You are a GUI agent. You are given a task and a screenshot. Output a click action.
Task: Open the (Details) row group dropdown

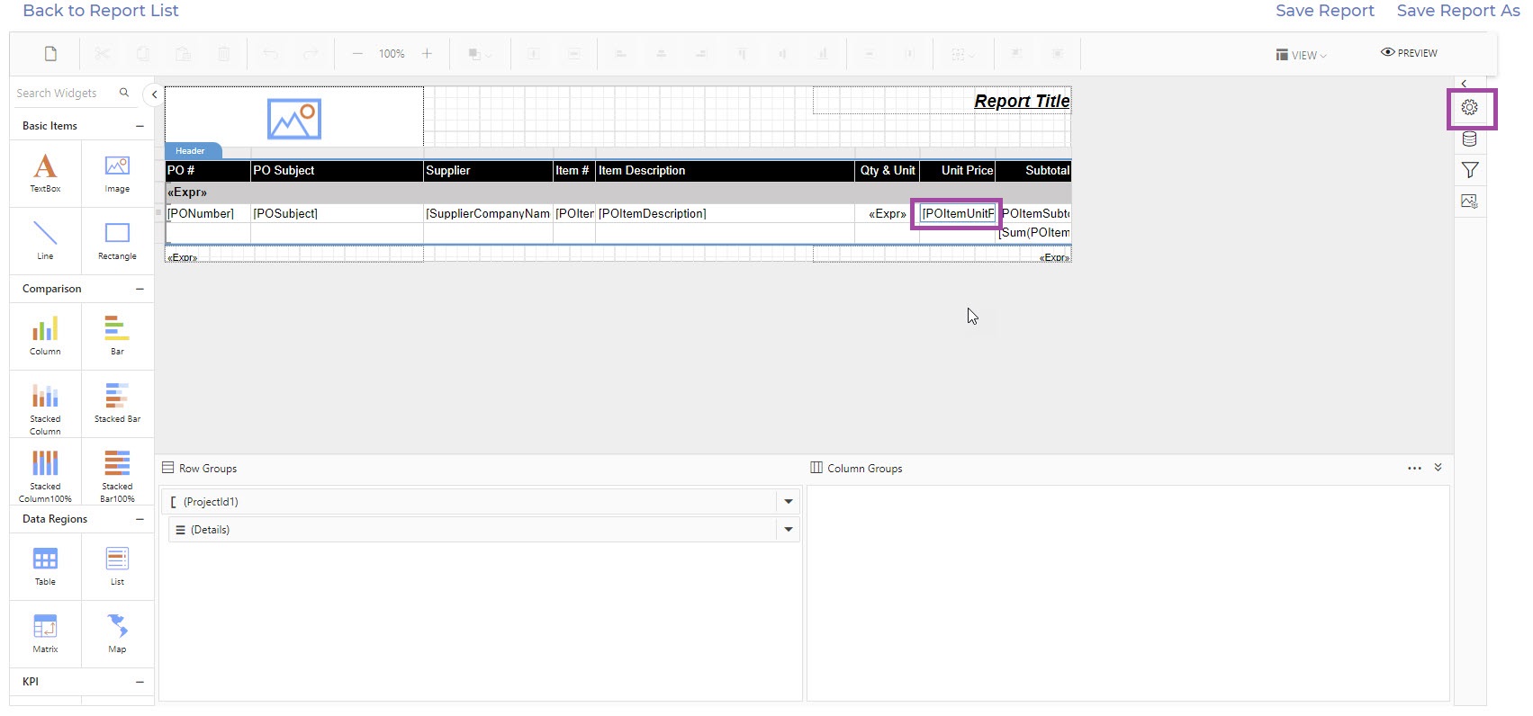coord(789,530)
